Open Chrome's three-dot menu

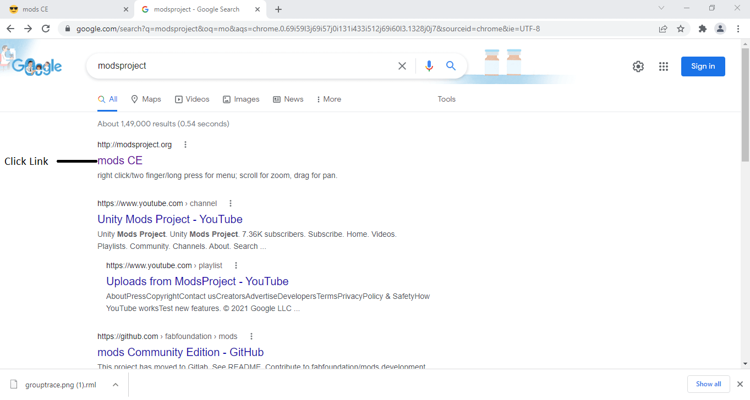[738, 29]
